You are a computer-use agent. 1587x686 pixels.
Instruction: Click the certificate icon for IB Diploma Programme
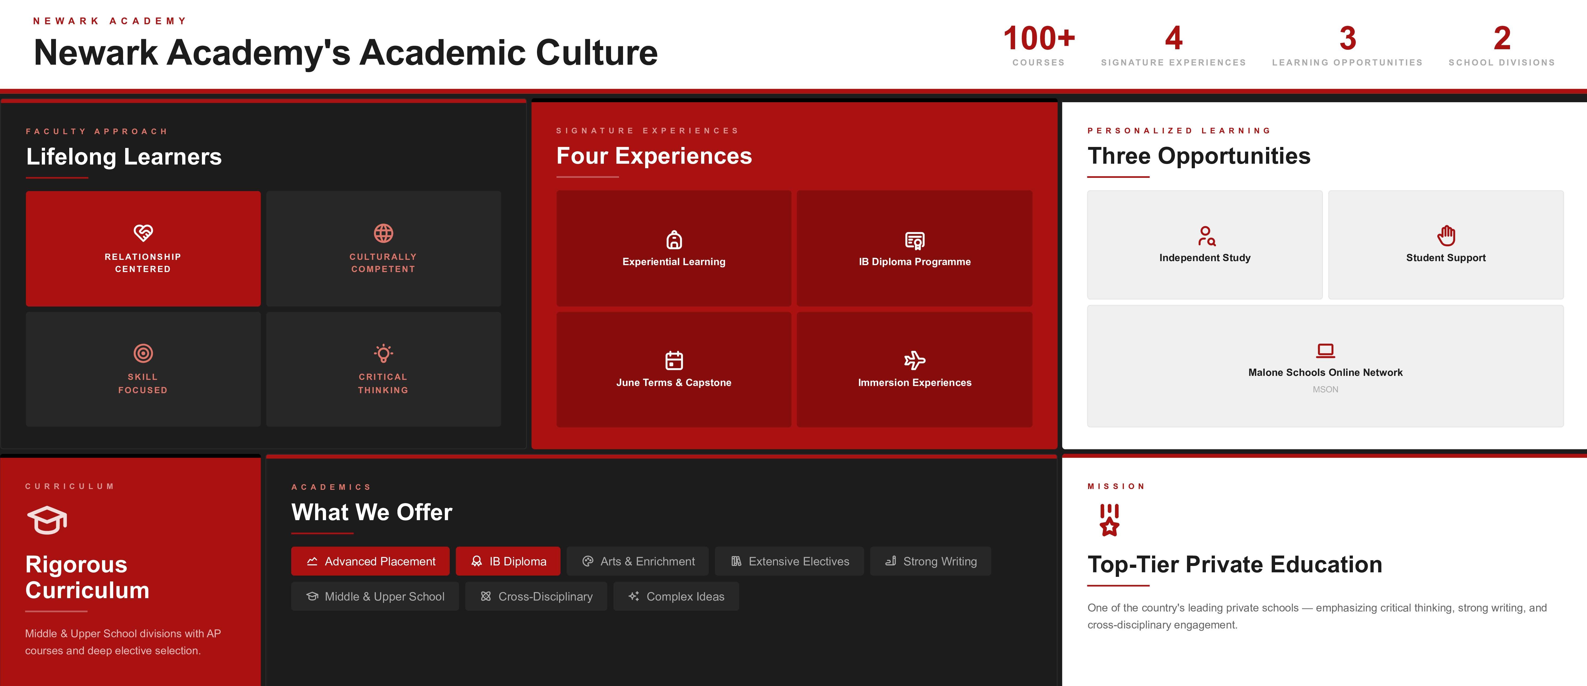pos(915,240)
